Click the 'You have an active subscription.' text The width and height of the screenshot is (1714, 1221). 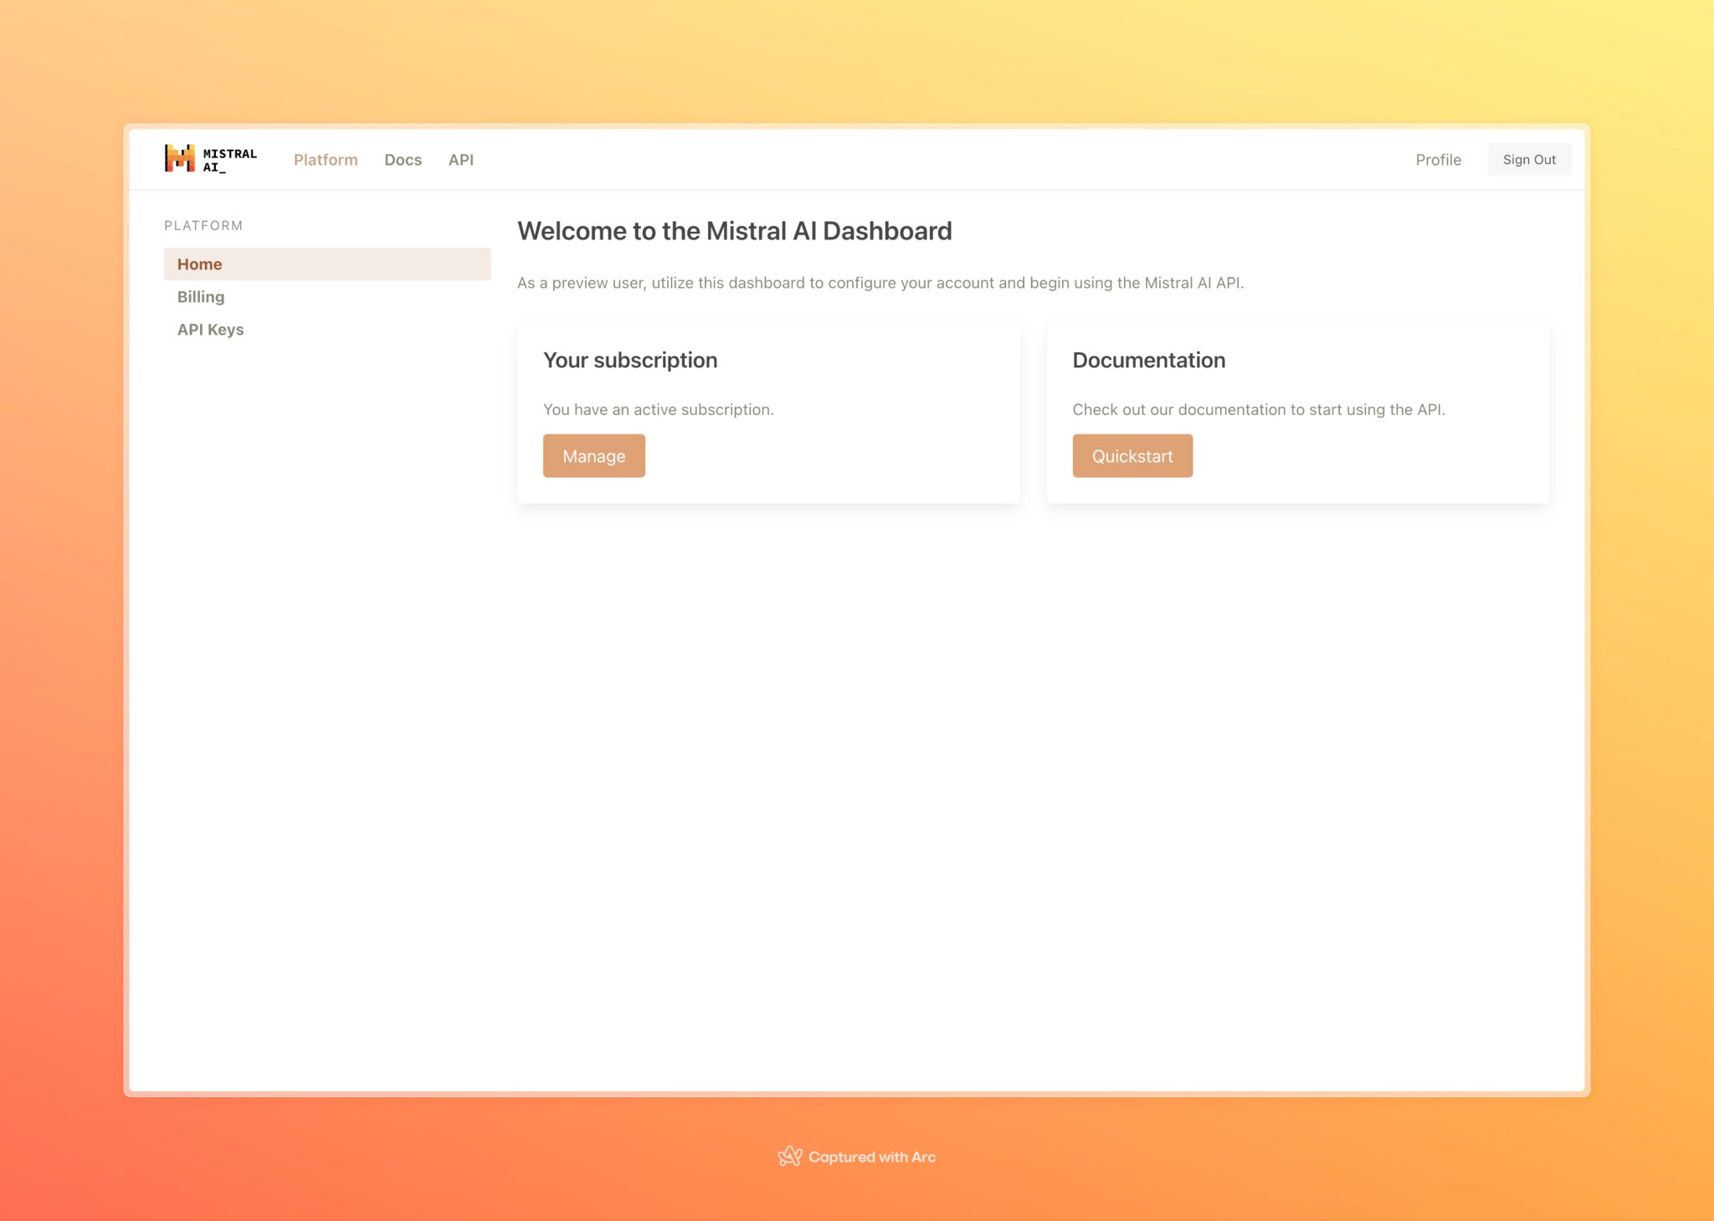(x=659, y=409)
